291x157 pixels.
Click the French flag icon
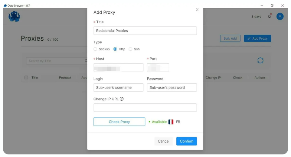pos(171,122)
